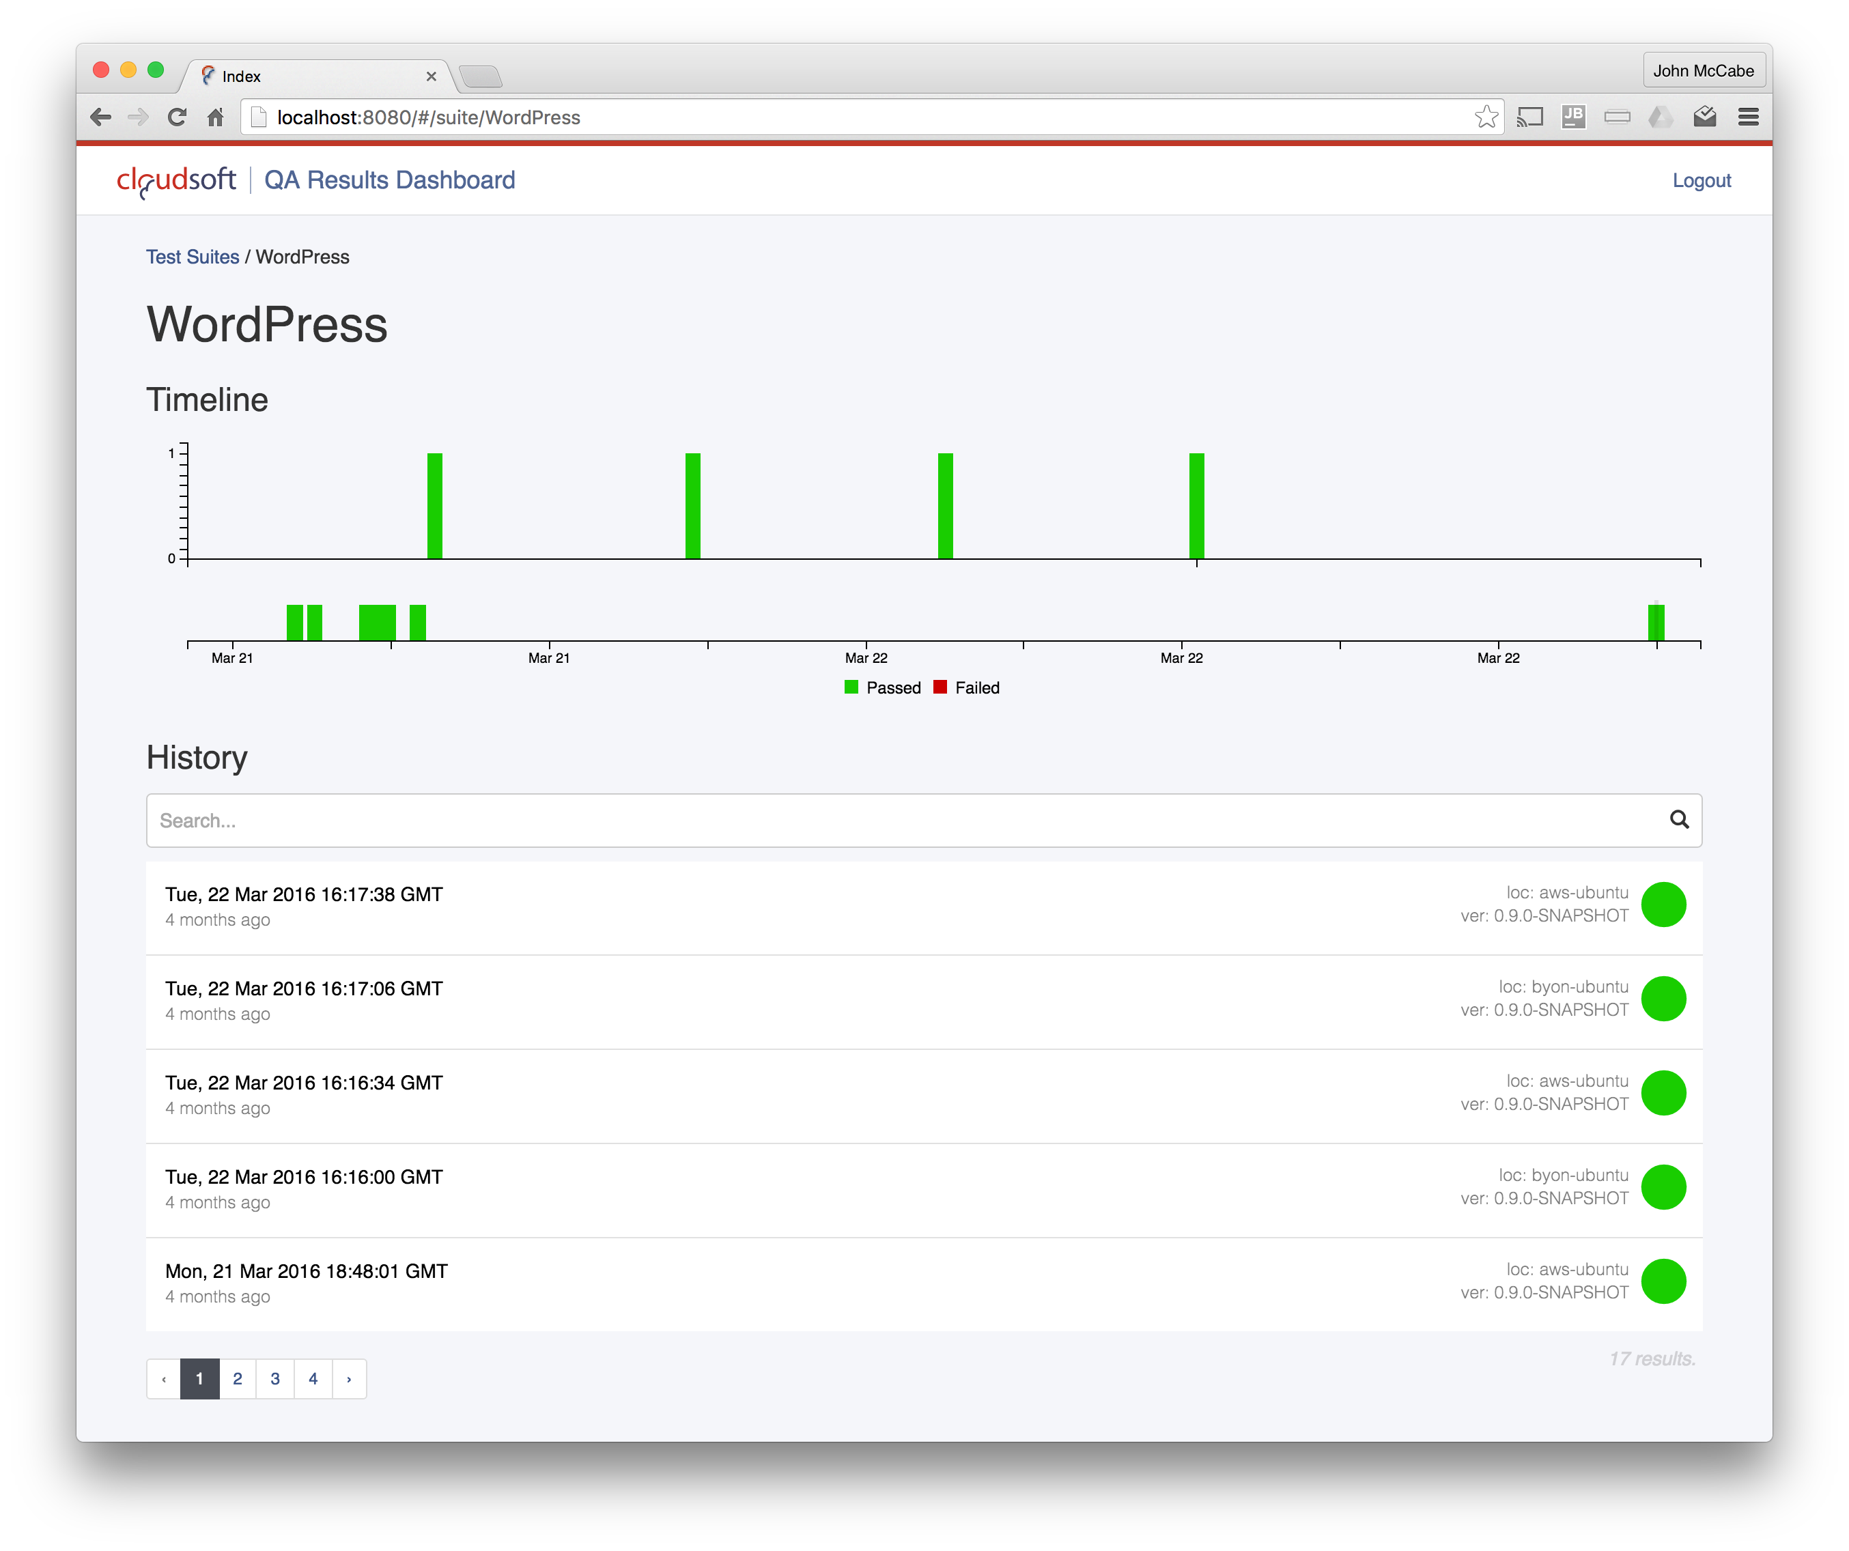Viewport: 1849px width, 1551px height.
Task: Go to Test Suites breadcrumb
Action: pyautogui.click(x=193, y=257)
